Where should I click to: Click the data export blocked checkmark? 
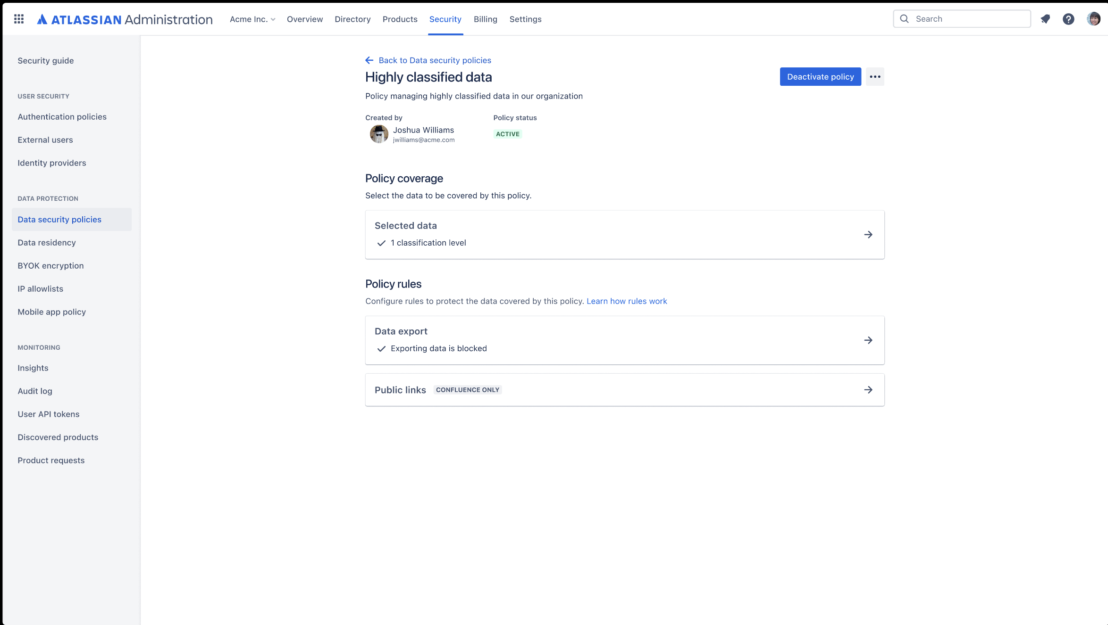(381, 348)
